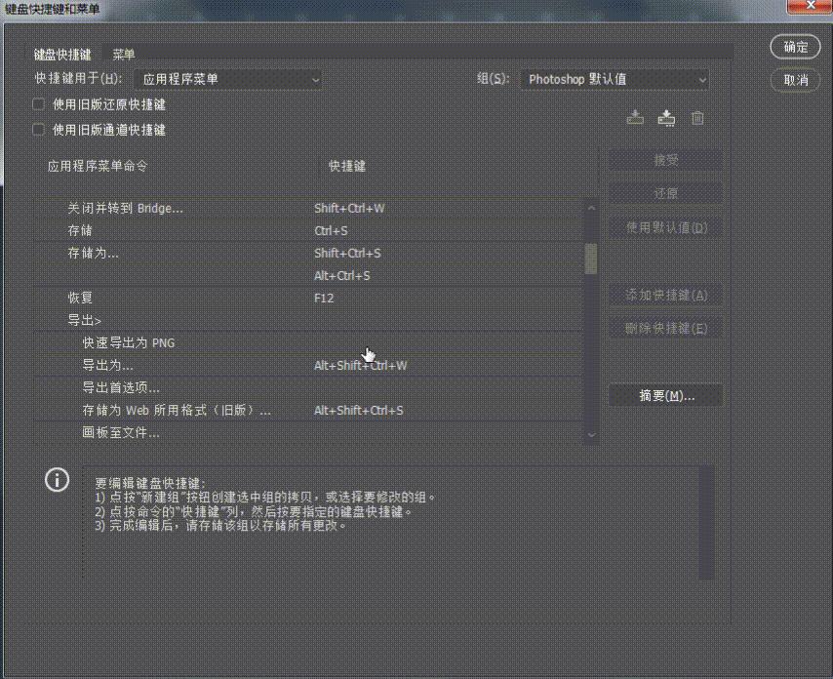Open the 快捷键用于 dropdown showing 应用程序菜单
Viewport: 833px width, 679px height.
coord(227,79)
